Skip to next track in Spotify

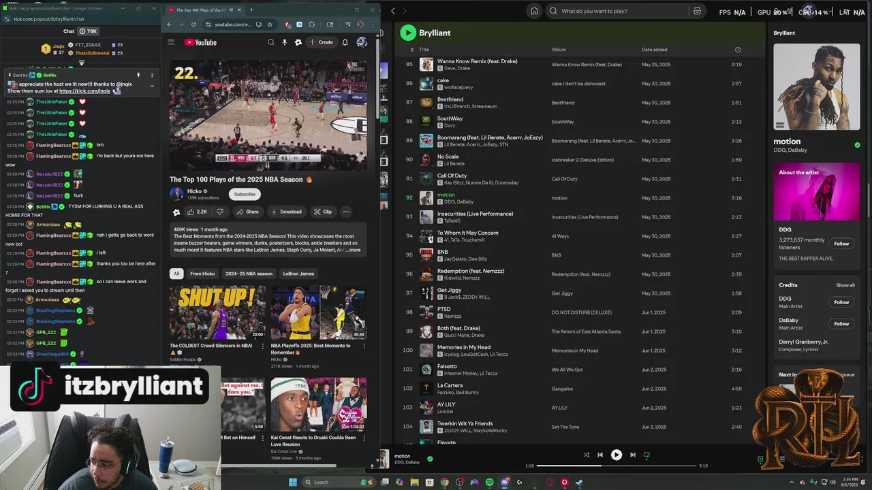point(632,455)
